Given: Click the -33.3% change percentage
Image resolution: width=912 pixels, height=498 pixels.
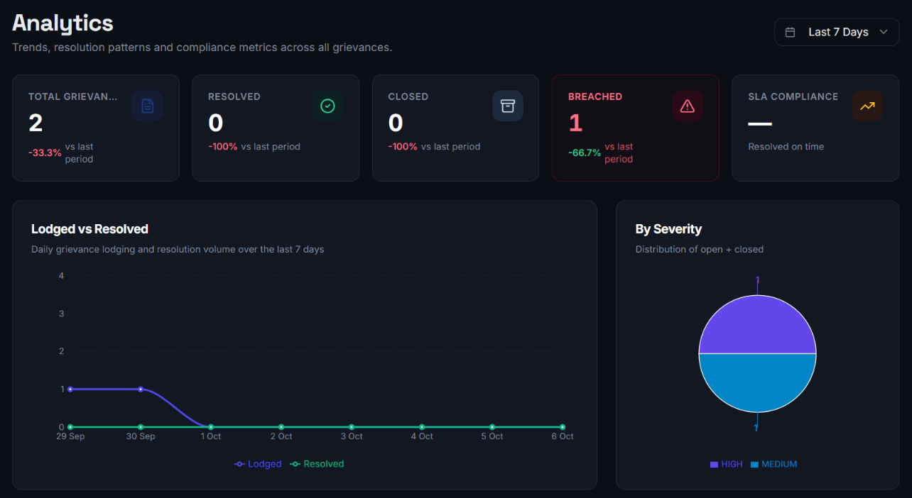Looking at the screenshot, I should (x=45, y=153).
